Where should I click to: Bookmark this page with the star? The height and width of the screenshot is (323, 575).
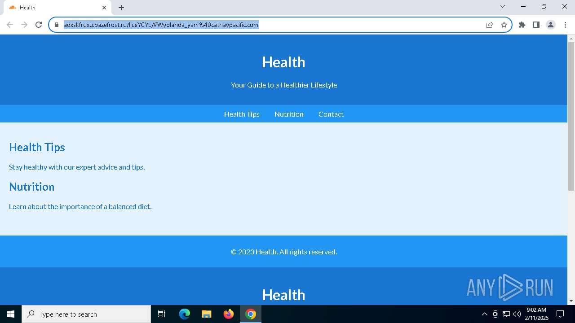504,25
